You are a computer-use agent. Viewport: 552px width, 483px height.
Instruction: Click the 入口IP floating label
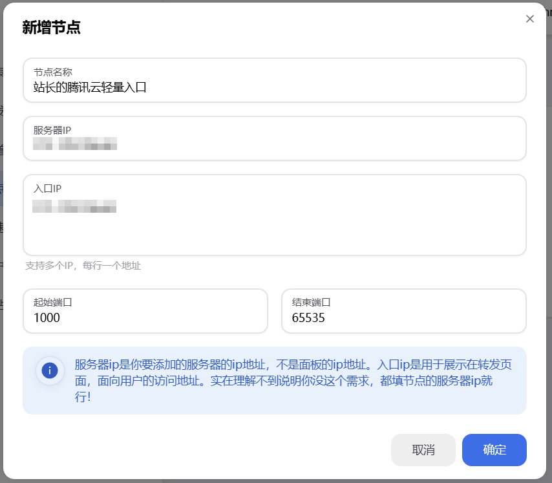[47, 188]
